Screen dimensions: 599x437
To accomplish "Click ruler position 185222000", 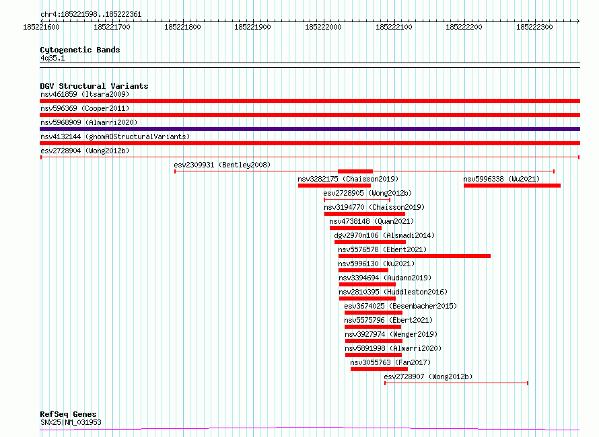I will pos(323,27).
